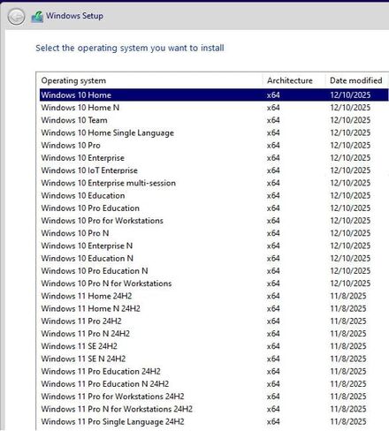The height and width of the screenshot is (431, 389).
Task: Select Windows 10 Team
Action: tap(214, 120)
